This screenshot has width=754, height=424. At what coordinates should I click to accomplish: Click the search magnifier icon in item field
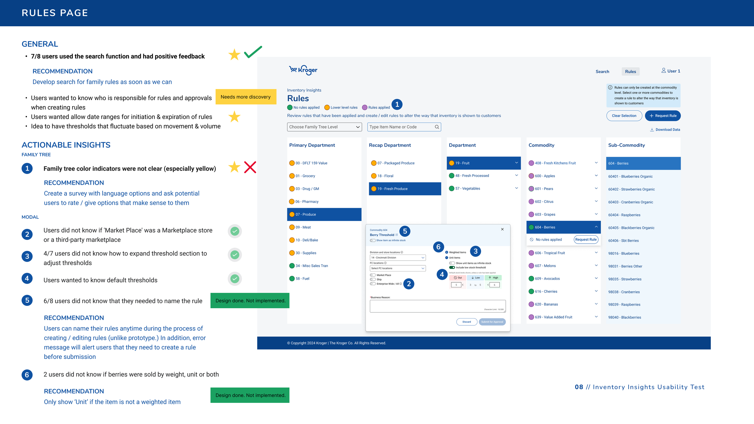click(437, 127)
